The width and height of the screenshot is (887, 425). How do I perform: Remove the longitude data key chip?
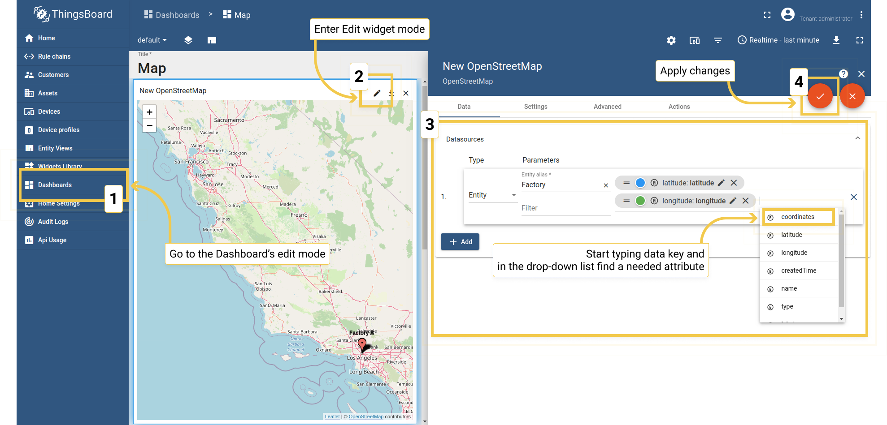[x=745, y=201]
